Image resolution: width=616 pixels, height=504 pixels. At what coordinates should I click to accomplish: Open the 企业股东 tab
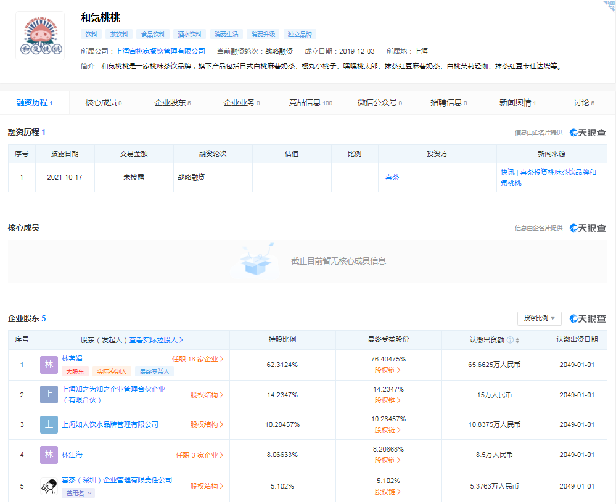[x=173, y=103]
